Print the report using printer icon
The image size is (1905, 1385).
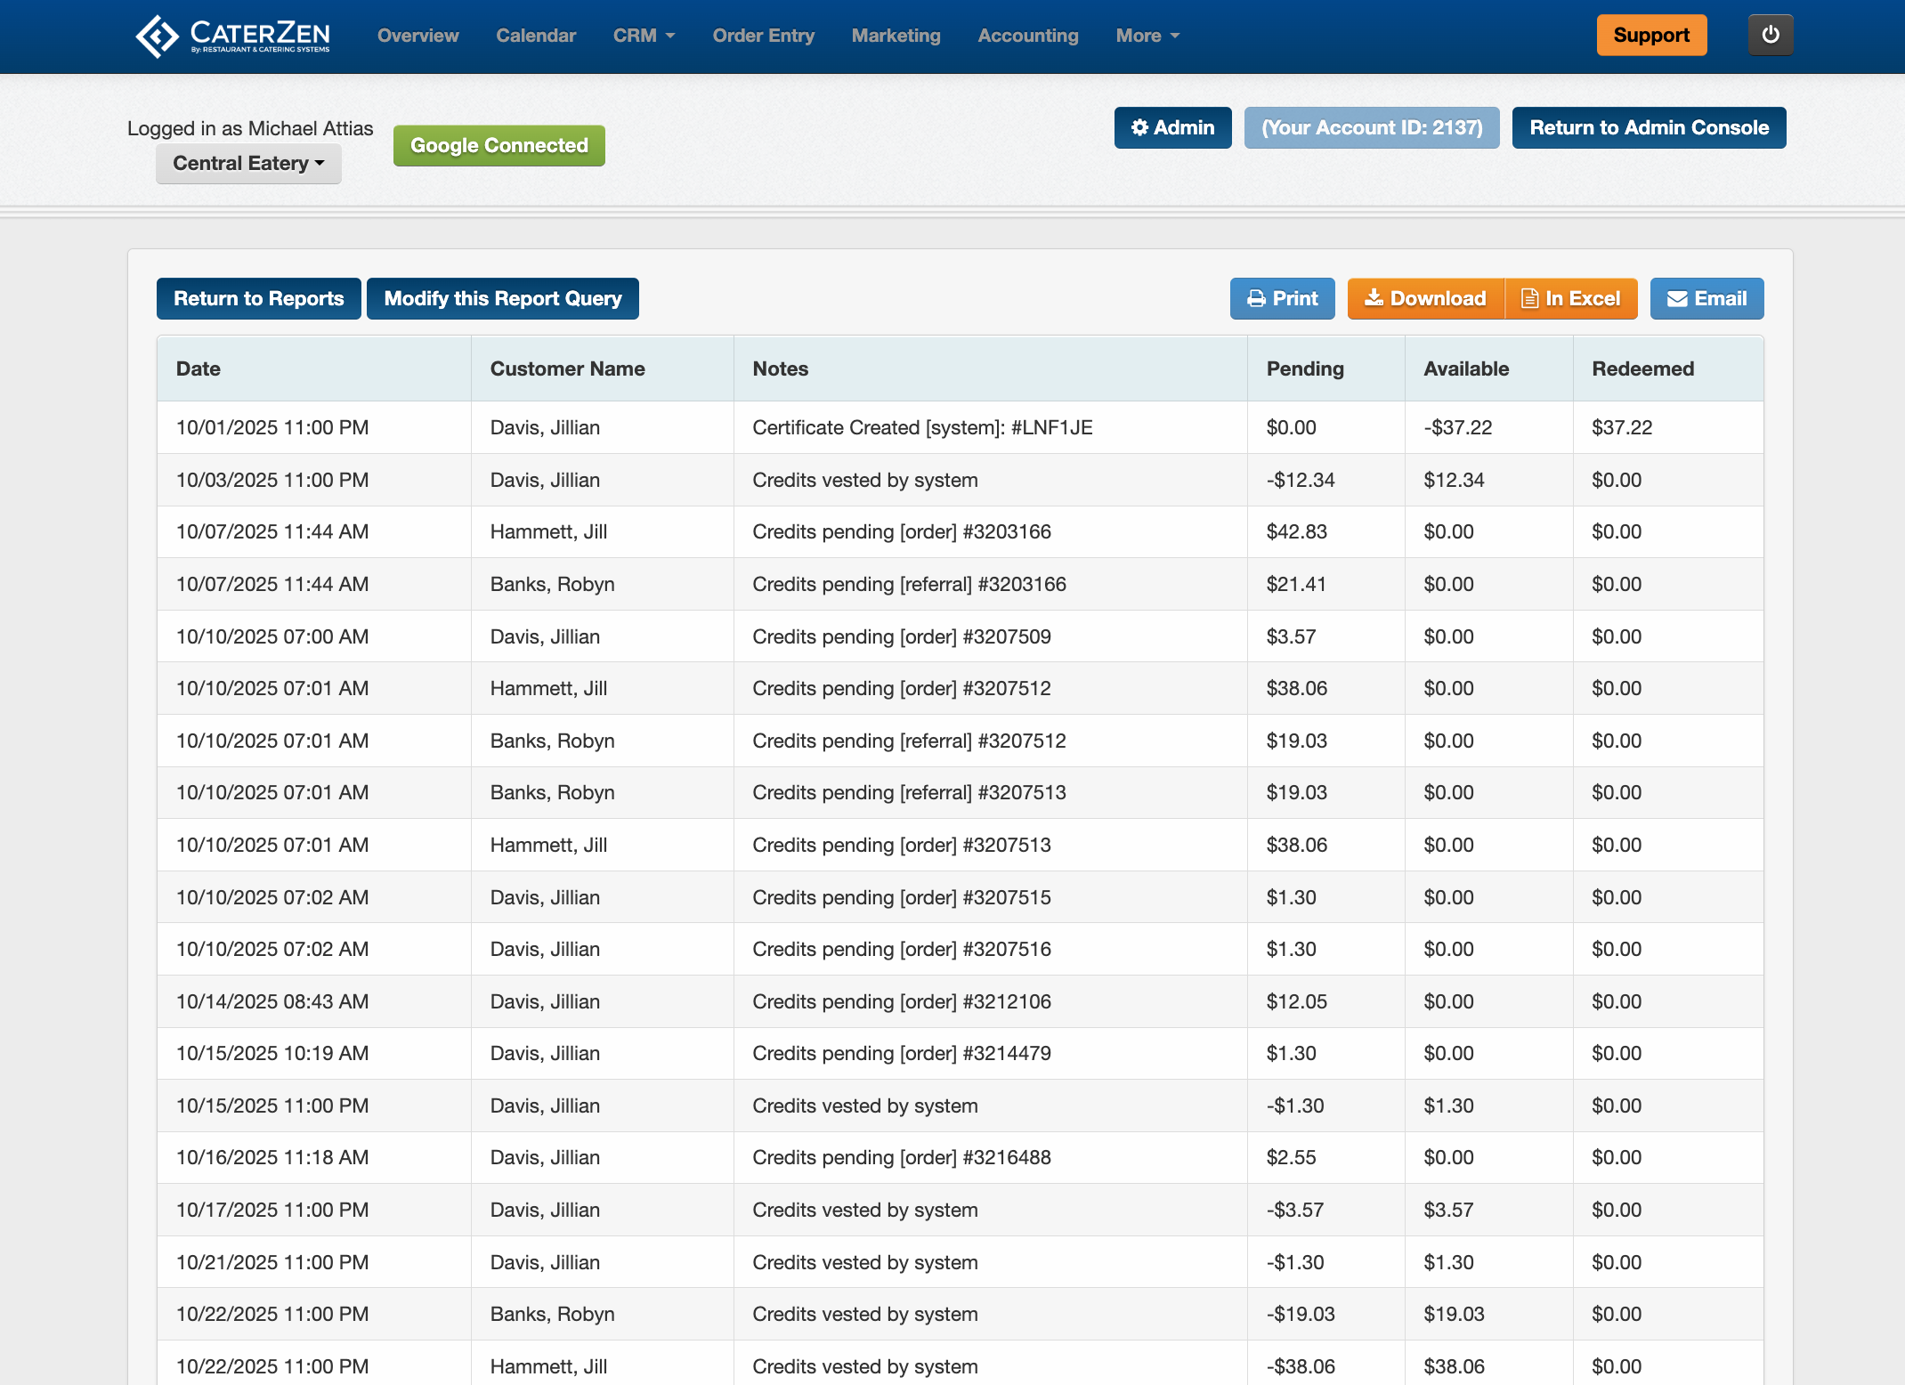point(1282,299)
